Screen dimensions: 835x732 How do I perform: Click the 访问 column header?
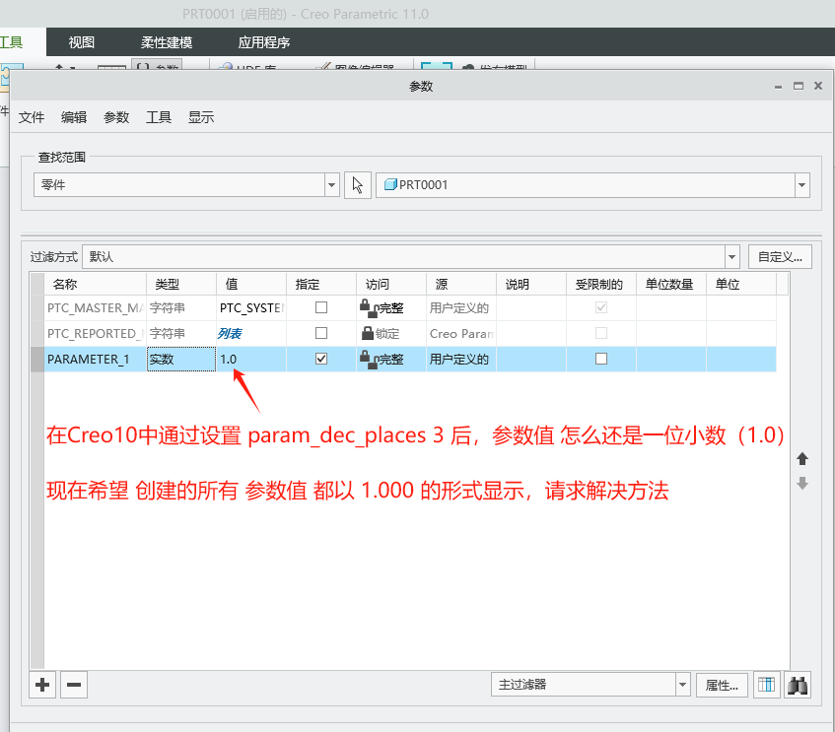click(390, 285)
